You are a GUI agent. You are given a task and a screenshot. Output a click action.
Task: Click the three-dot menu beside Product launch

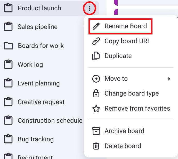coord(90,8)
